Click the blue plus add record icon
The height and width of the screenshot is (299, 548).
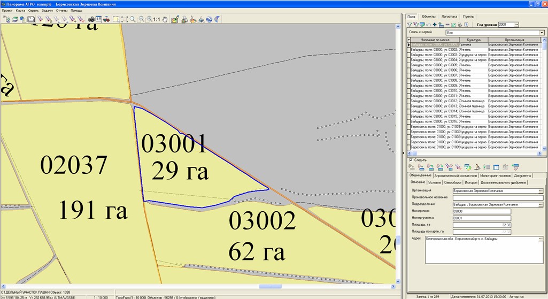pyautogui.click(x=435, y=25)
